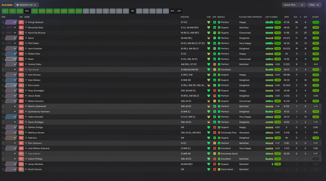The image size is (326, 181).
Task: Click Jack Grealish's morale icon
Action: tap(219, 49)
